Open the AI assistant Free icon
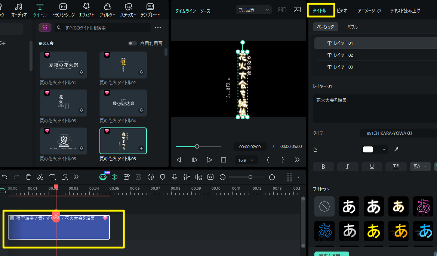This screenshot has height=256, width=437. pyautogui.click(x=103, y=177)
